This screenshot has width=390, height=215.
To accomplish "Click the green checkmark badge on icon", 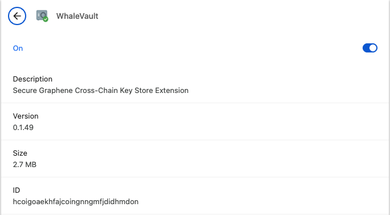I will click(x=46, y=19).
